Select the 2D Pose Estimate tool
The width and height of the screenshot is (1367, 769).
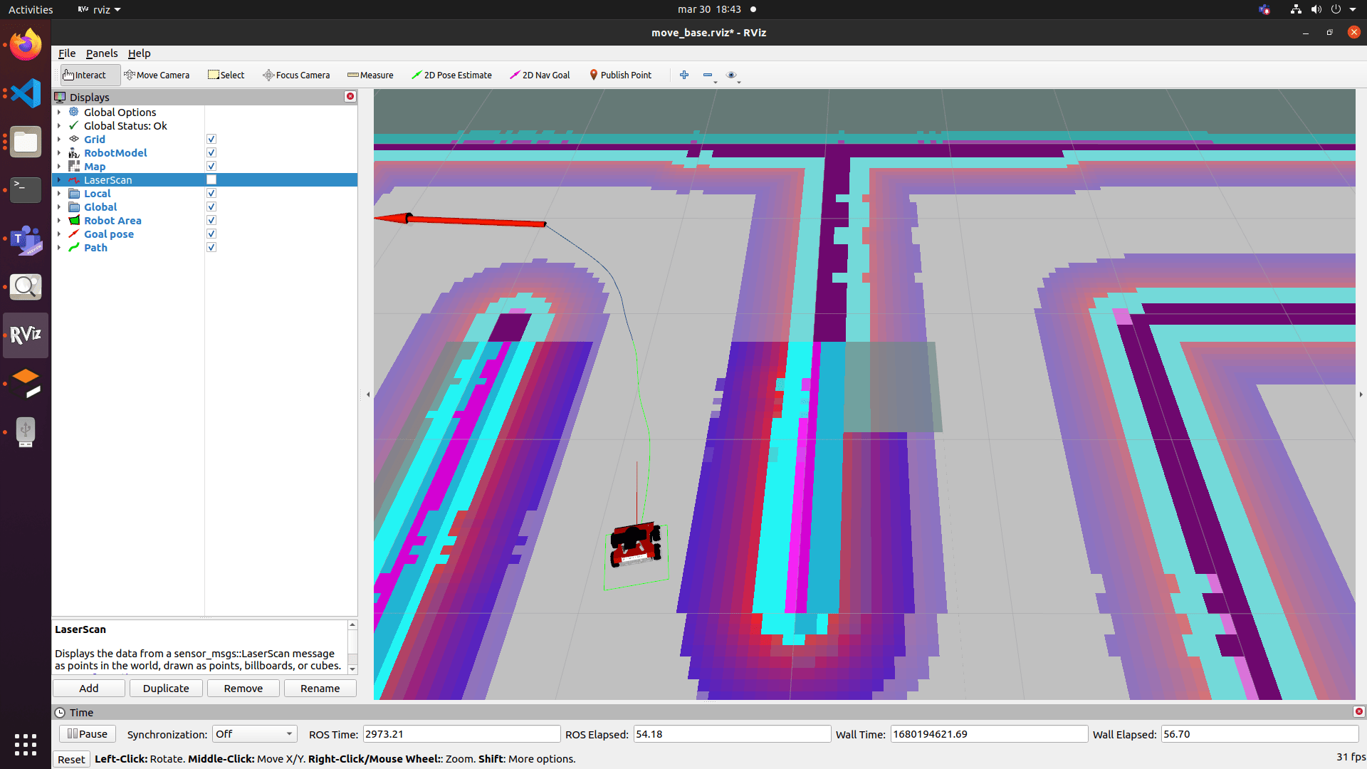451,75
